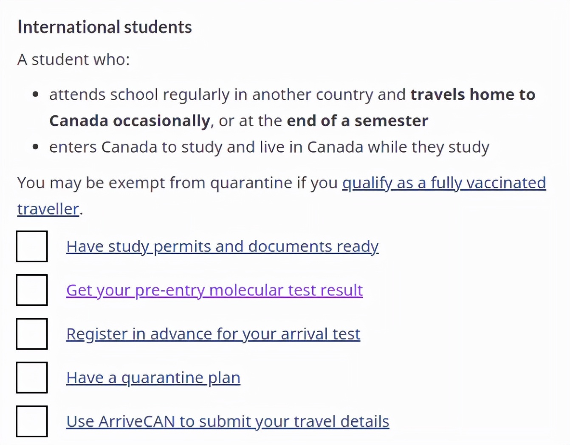Click the 'traveller' link word
Viewport: 570px width, 445px height.
point(48,209)
